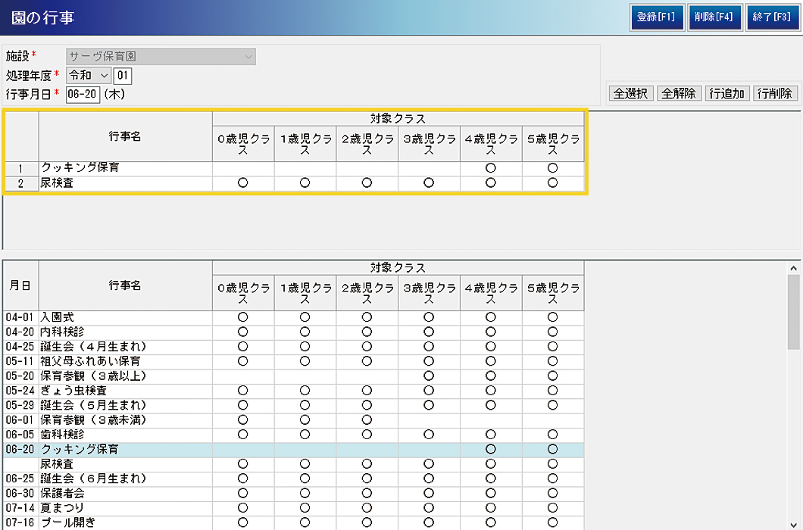
Task: Click the 全選択 select-all button
Action: pyautogui.click(x=630, y=94)
